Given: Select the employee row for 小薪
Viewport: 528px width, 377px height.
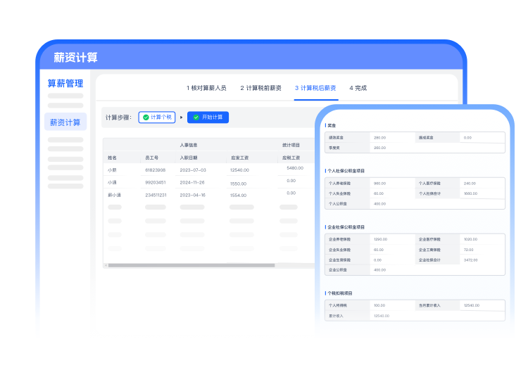Looking at the screenshot, I should point(113,170).
